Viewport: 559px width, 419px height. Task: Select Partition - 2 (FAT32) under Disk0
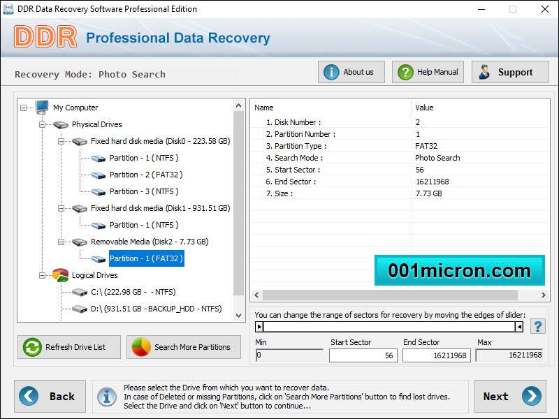(x=145, y=175)
